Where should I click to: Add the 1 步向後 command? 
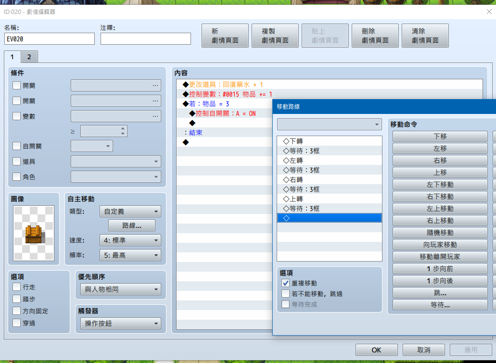pyautogui.click(x=440, y=280)
